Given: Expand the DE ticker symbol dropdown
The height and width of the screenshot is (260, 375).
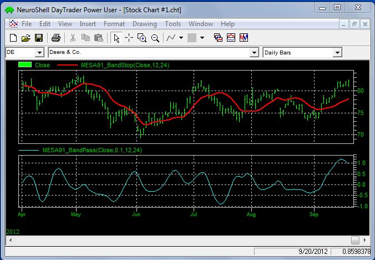Looking at the screenshot, I should coord(39,52).
